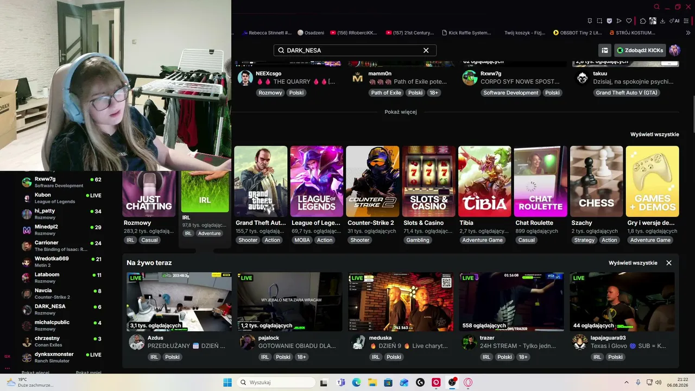695x391 pixels.
Task: Open the Azdus channel avatar
Action: coord(137,342)
